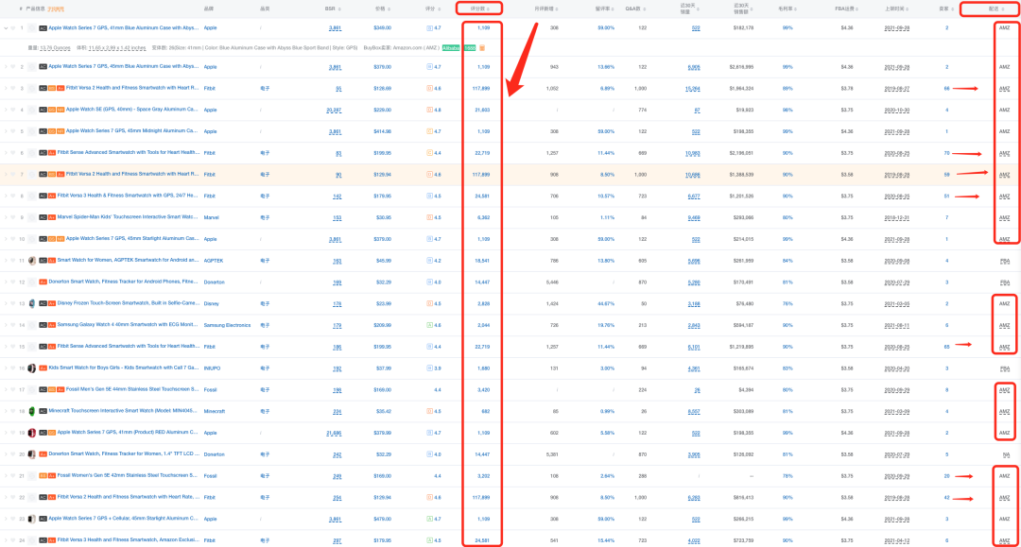Sort by the 毛利率 margin column header
Image resolution: width=1021 pixels, height=547 pixels.
(x=787, y=9)
